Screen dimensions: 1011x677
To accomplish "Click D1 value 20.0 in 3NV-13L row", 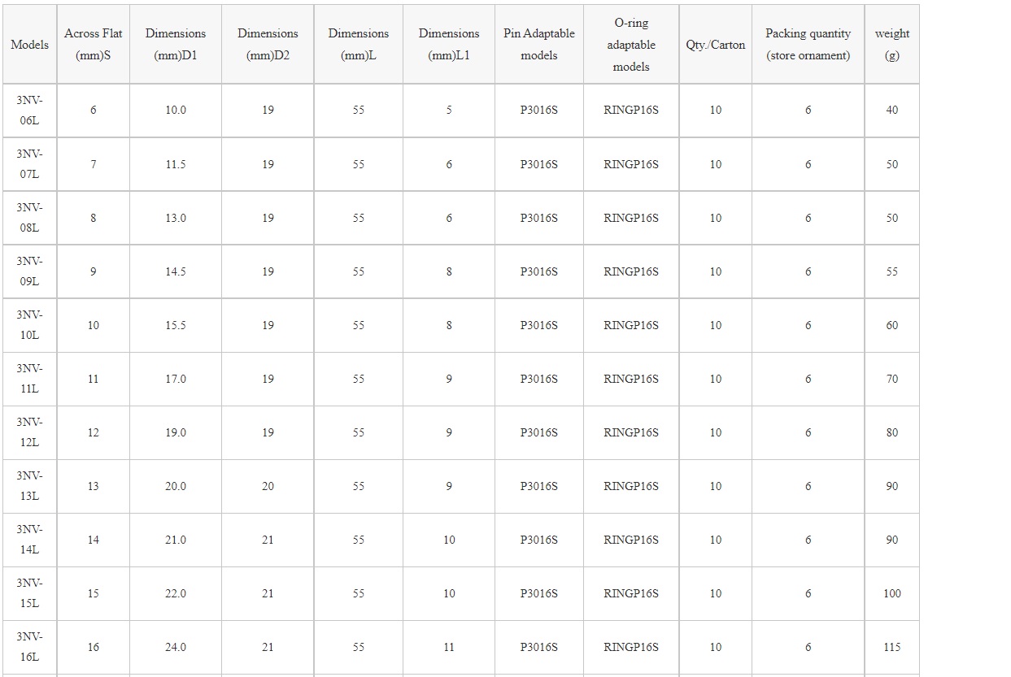I will (176, 486).
